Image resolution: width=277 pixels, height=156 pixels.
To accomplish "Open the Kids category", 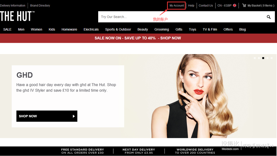I will tap(52, 29).
